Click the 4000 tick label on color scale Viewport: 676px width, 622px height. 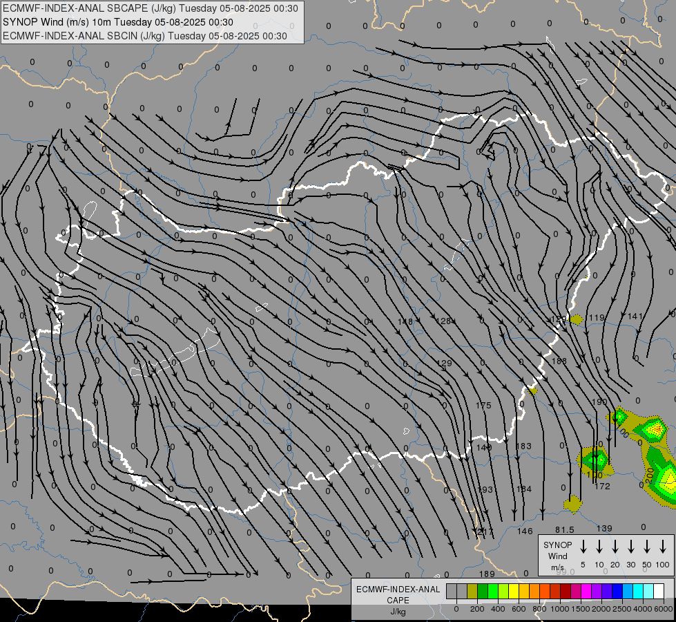pos(642,609)
